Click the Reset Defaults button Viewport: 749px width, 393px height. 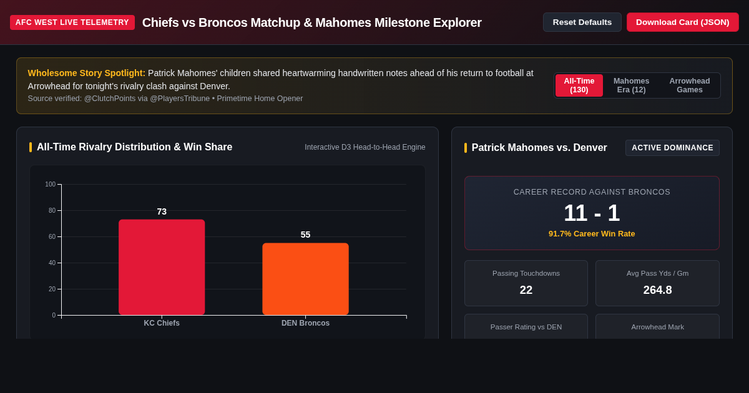click(x=582, y=22)
